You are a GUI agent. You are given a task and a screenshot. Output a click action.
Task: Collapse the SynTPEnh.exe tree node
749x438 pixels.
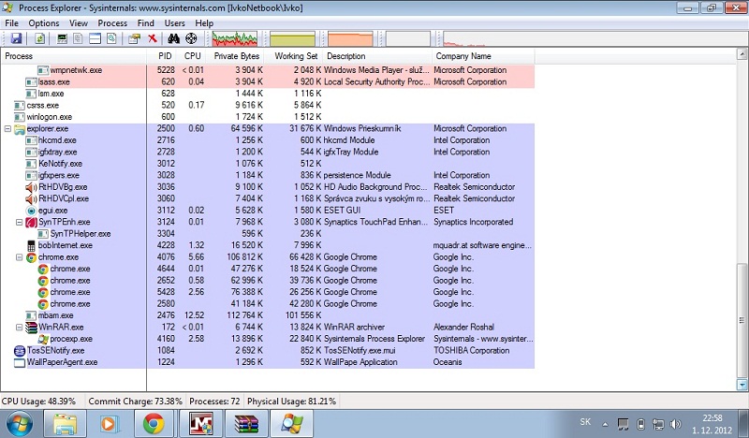coord(20,222)
